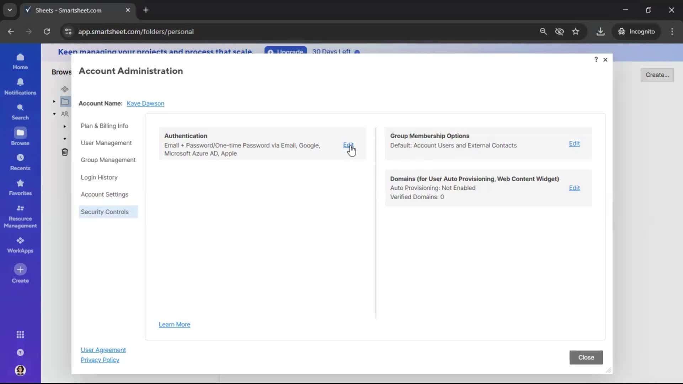Open the Deleted Items trash icon
This screenshot has height=384, width=683.
(x=65, y=152)
